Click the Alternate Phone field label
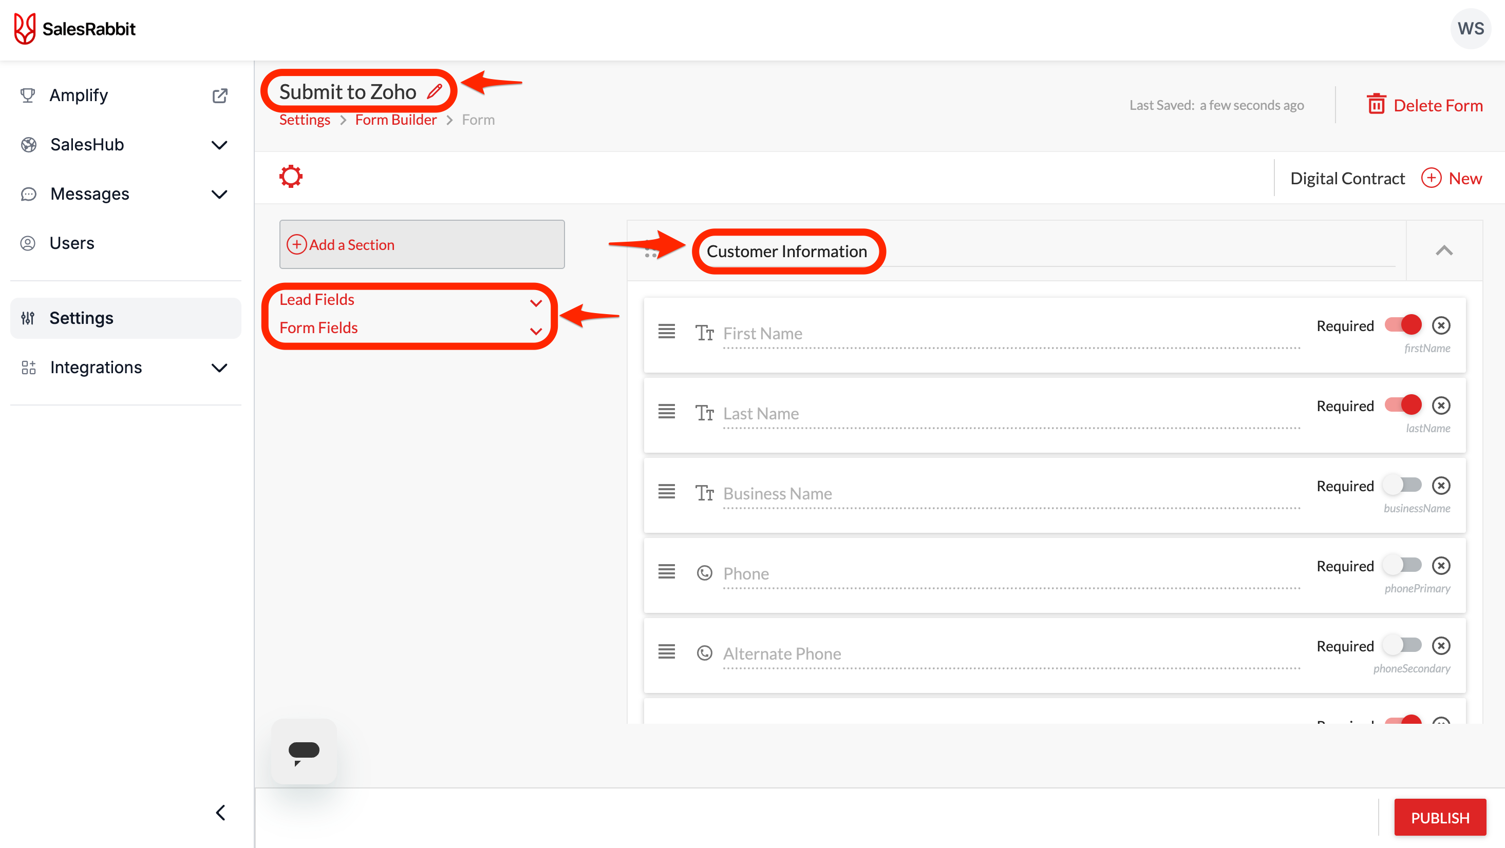Viewport: 1505px width, 848px height. coord(782,653)
